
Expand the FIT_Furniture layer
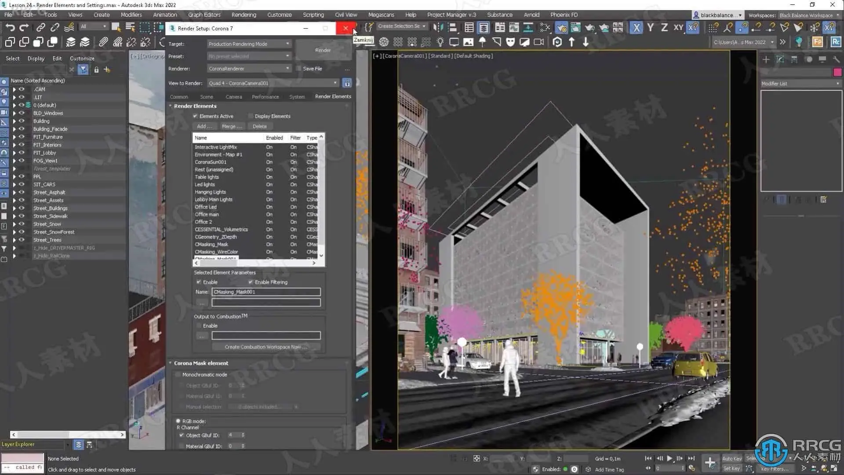coord(14,137)
